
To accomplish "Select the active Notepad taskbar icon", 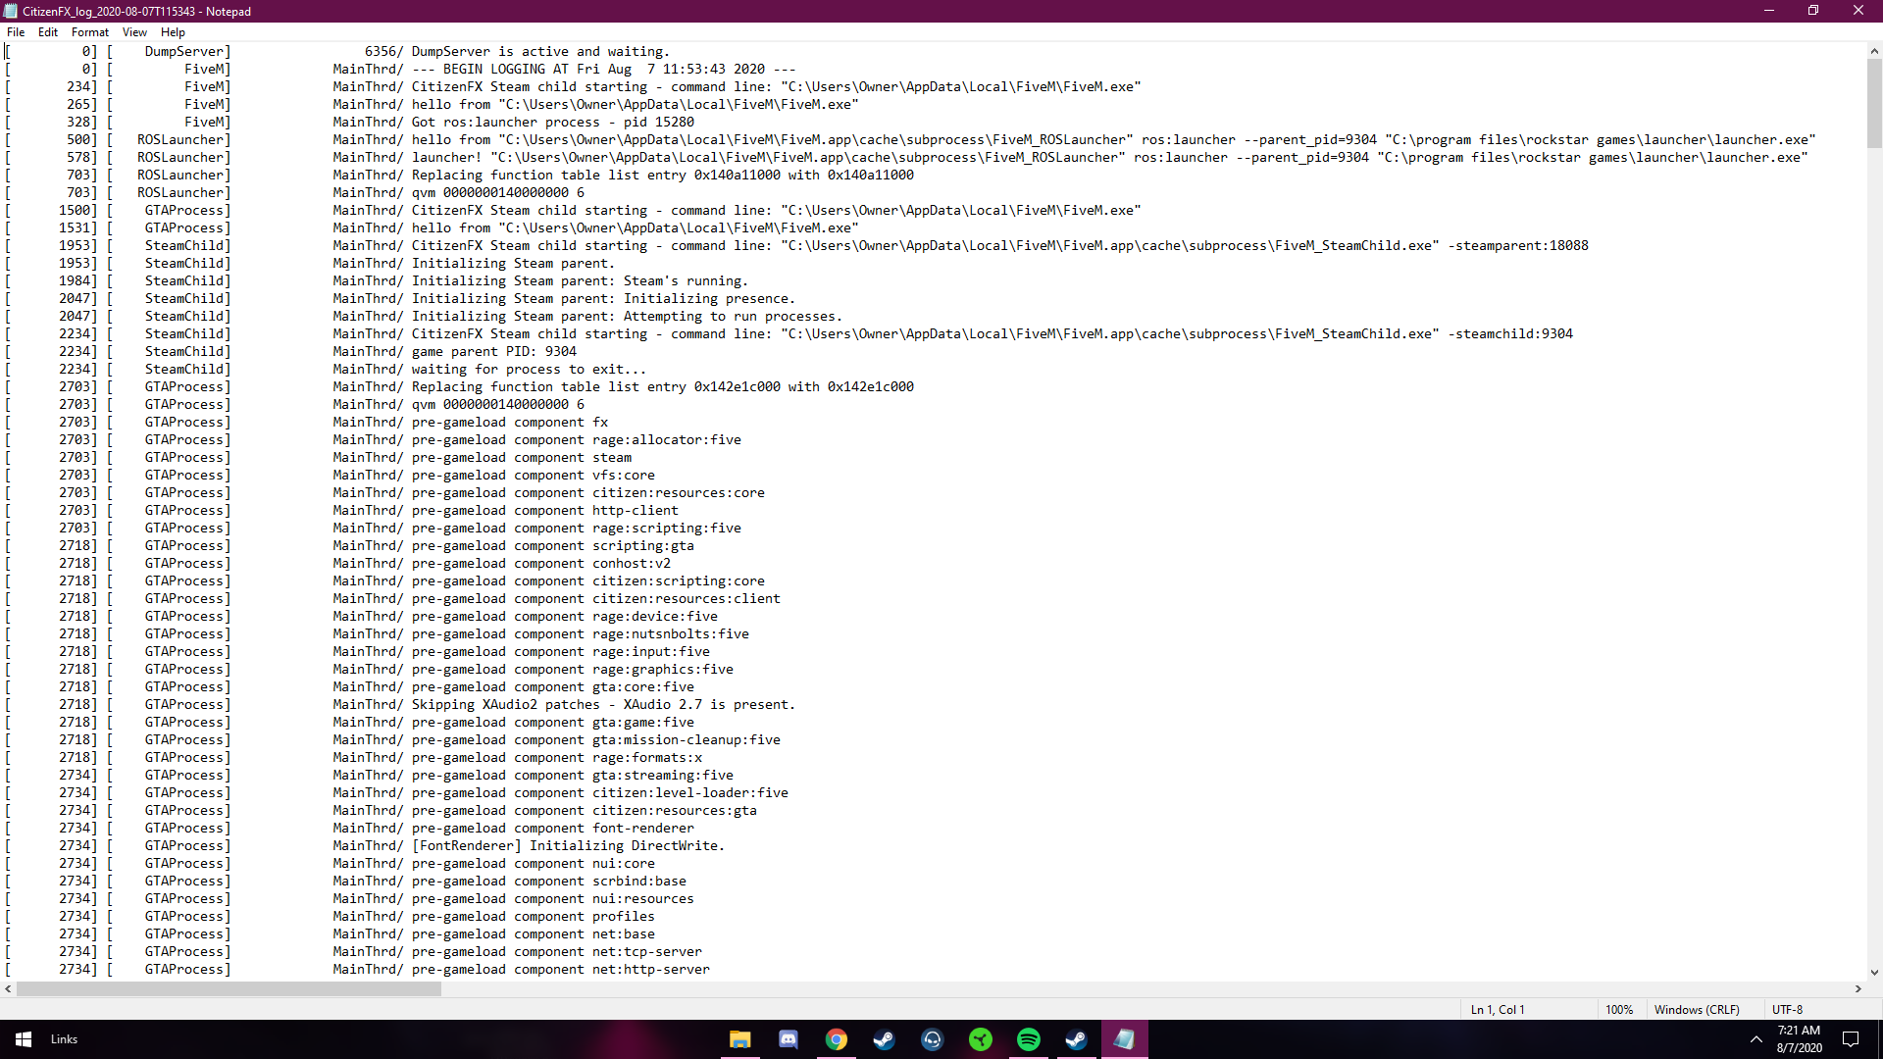I will 1125,1039.
